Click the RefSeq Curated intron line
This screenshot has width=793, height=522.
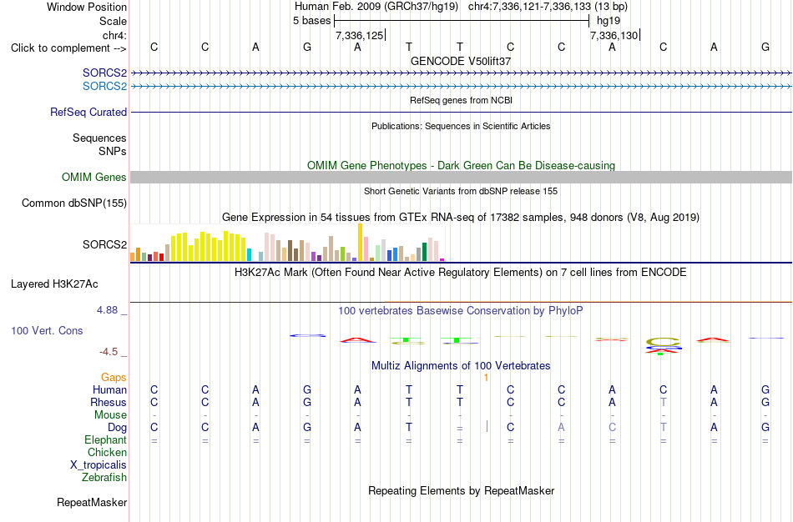pyautogui.click(x=462, y=113)
